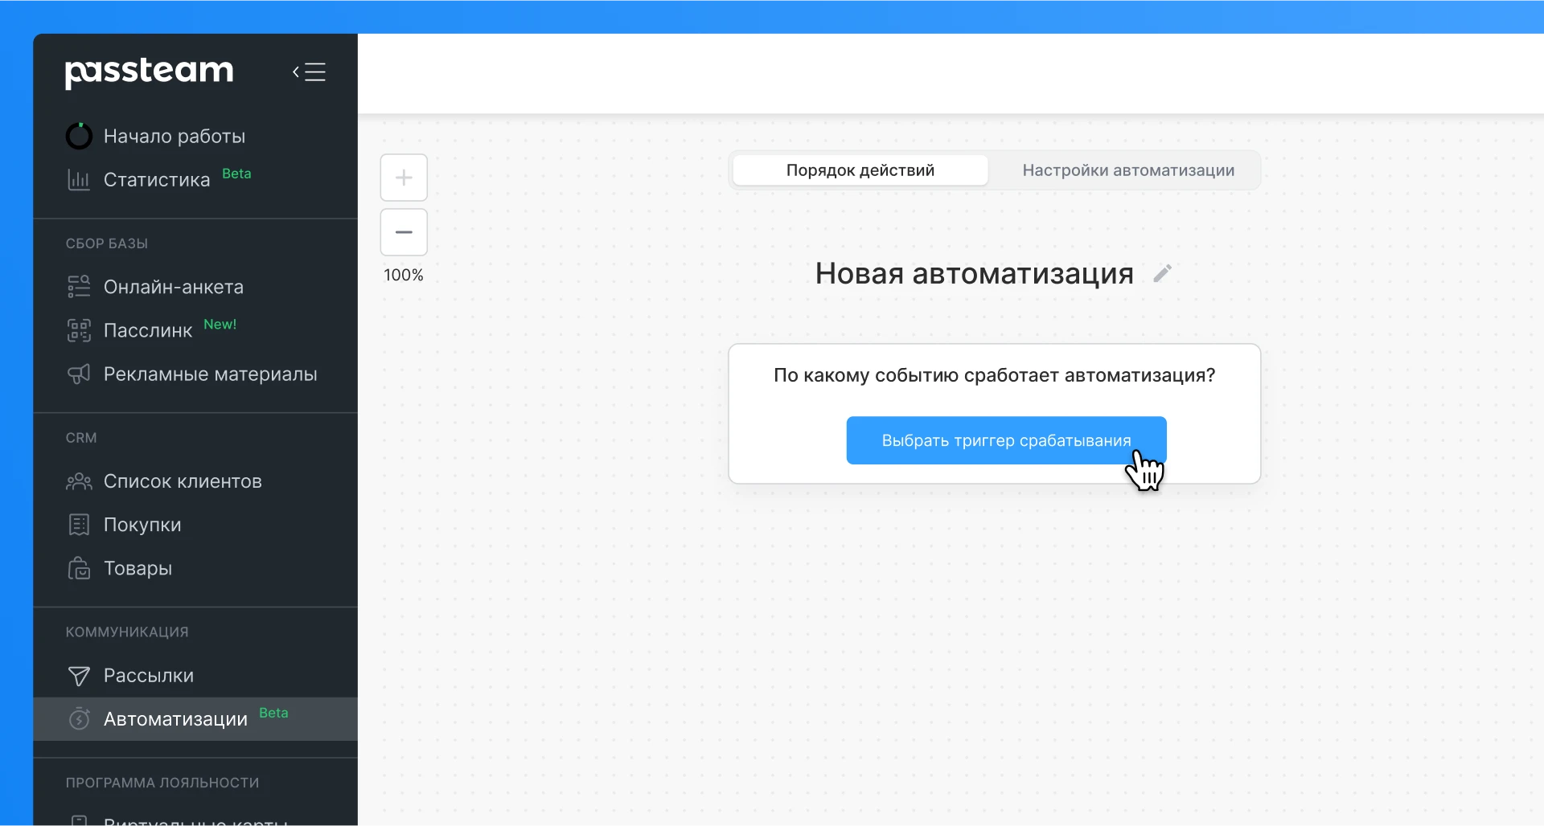Switch to Порядок действий tab
This screenshot has width=1544, height=826.
coord(860,170)
